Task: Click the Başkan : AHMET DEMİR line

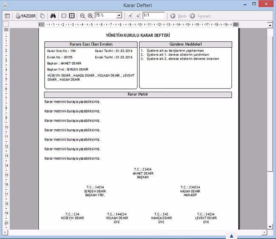Action: [64, 63]
